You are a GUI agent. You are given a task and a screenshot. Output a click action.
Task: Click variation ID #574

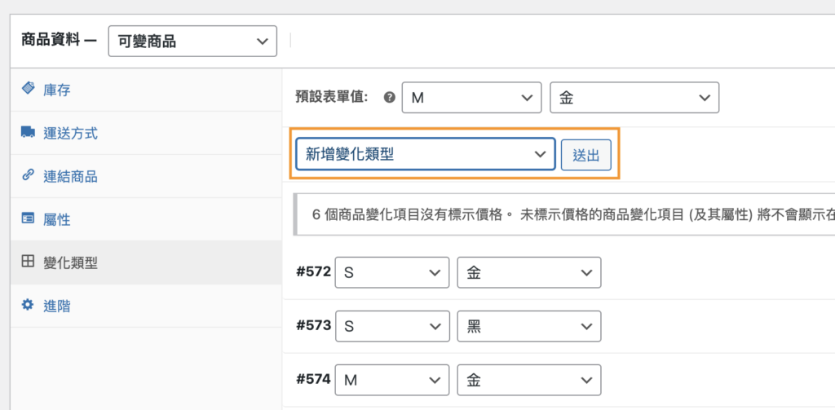tap(314, 379)
